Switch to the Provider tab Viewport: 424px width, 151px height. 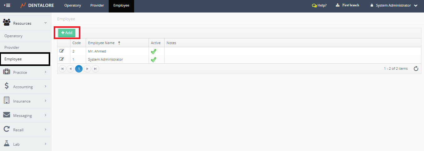coord(97,5)
